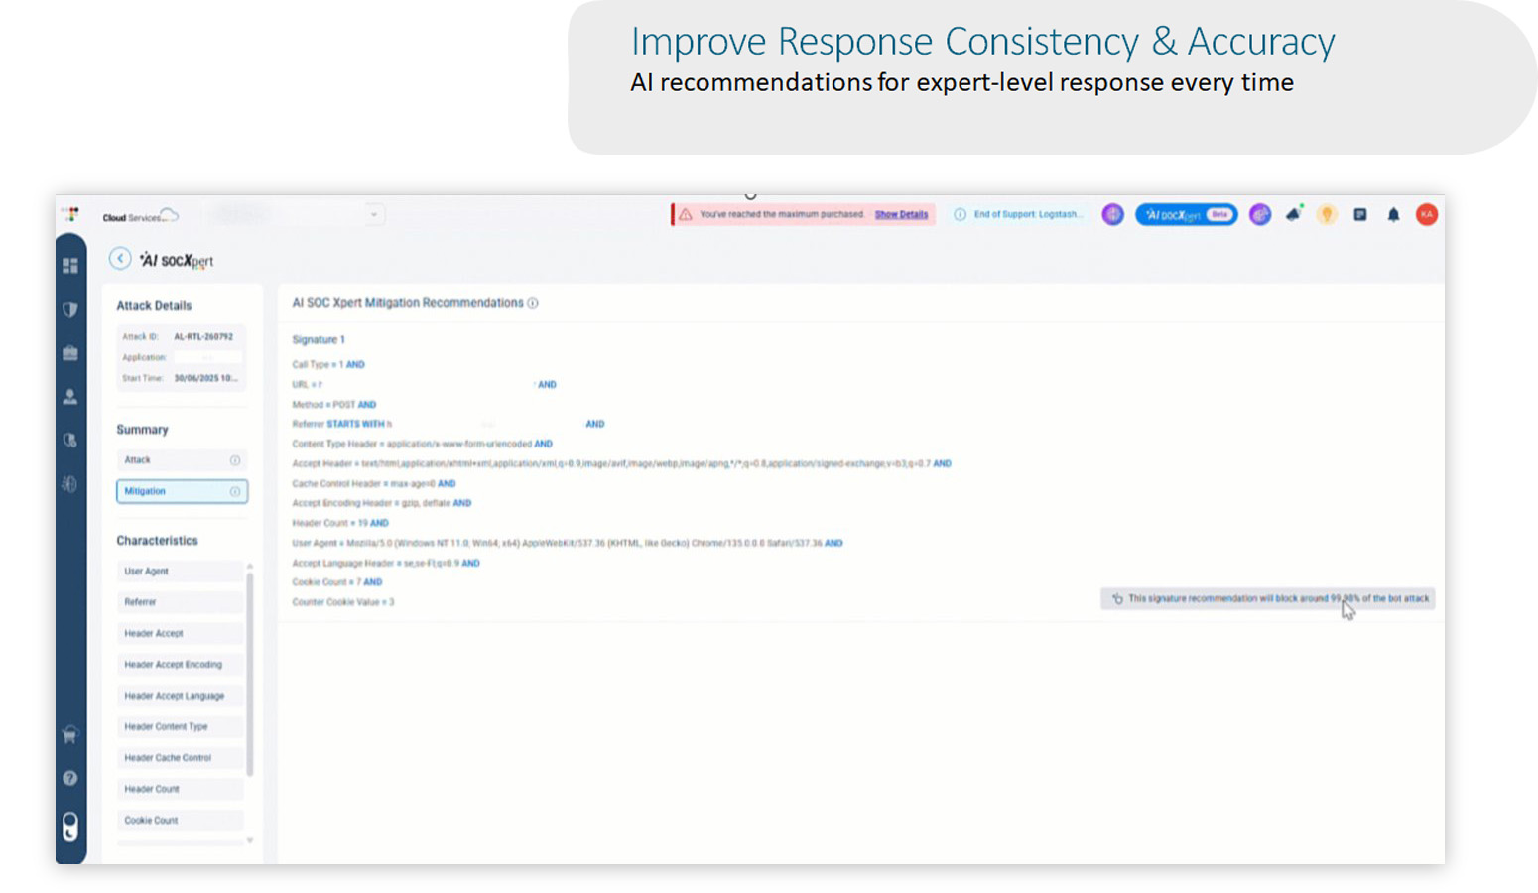Open the lightbulb tips icon

click(x=1327, y=215)
